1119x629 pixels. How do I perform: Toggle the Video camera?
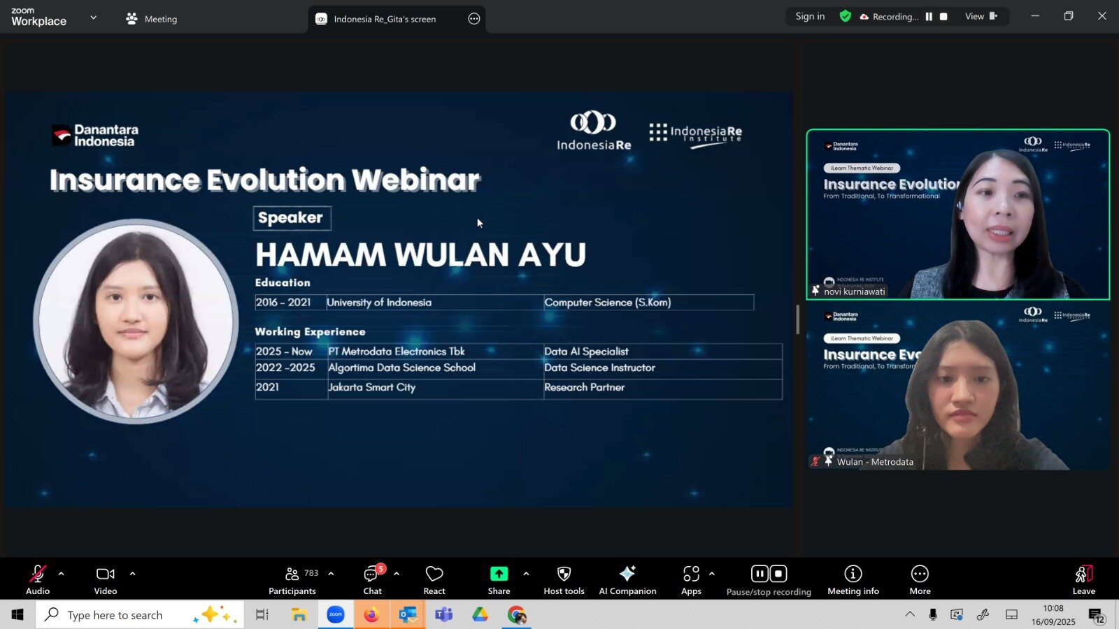coord(106,580)
